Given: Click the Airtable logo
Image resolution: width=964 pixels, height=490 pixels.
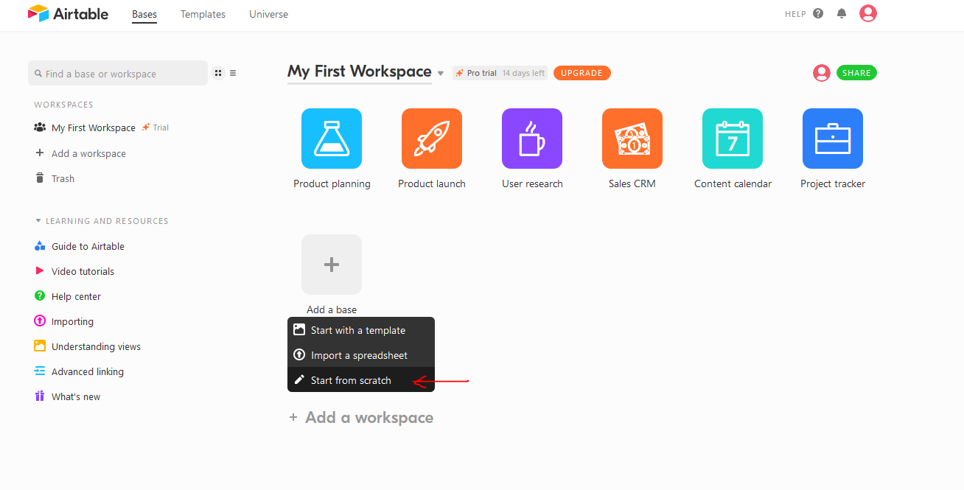Looking at the screenshot, I should [68, 13].
